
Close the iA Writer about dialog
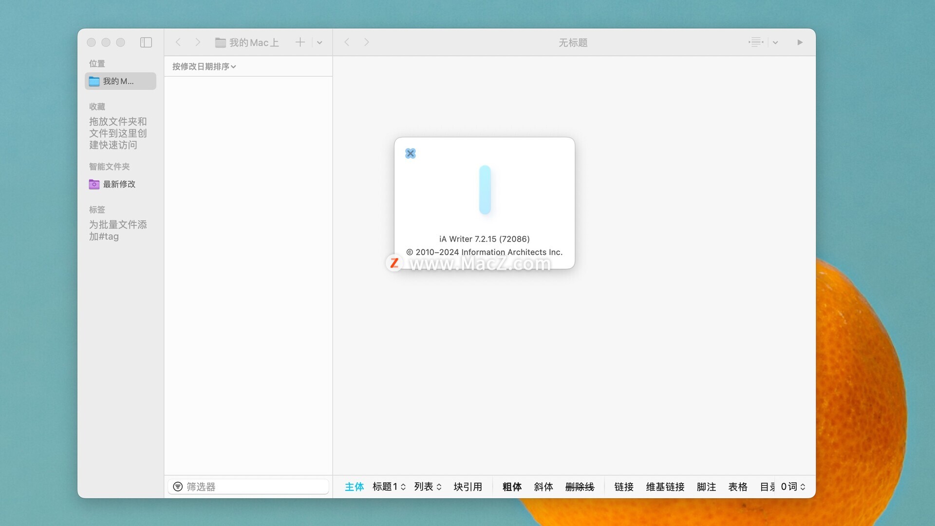(411, 153)
